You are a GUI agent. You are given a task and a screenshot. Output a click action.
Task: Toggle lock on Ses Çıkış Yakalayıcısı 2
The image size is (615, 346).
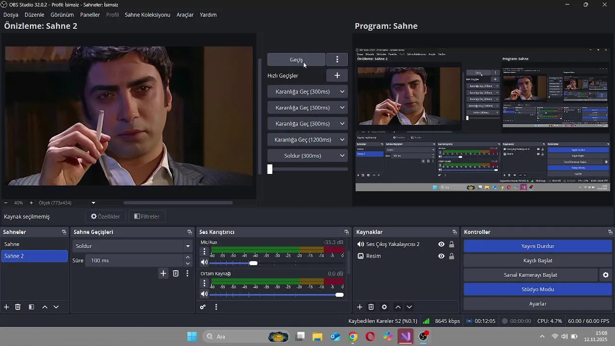(x=452, y=244)
